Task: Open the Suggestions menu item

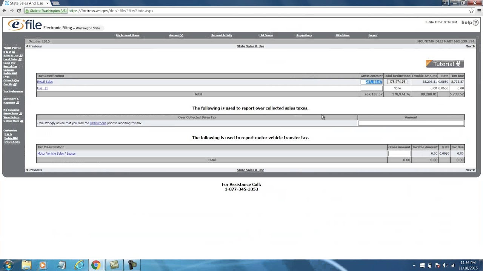Action: 304,35
